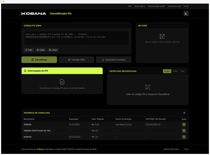Screen dimensions: 210x155
Task: Open the last history entry via its magnifier icon
Action: coord(184,137)
